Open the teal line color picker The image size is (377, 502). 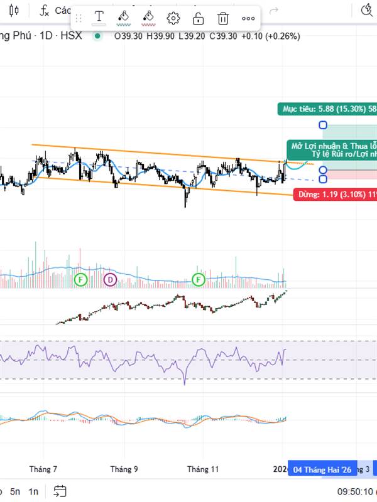[123, 18]
